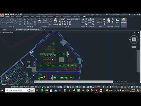Click the Windows Start button
This screenshot has height=106, width=141.
coord(2,90)
